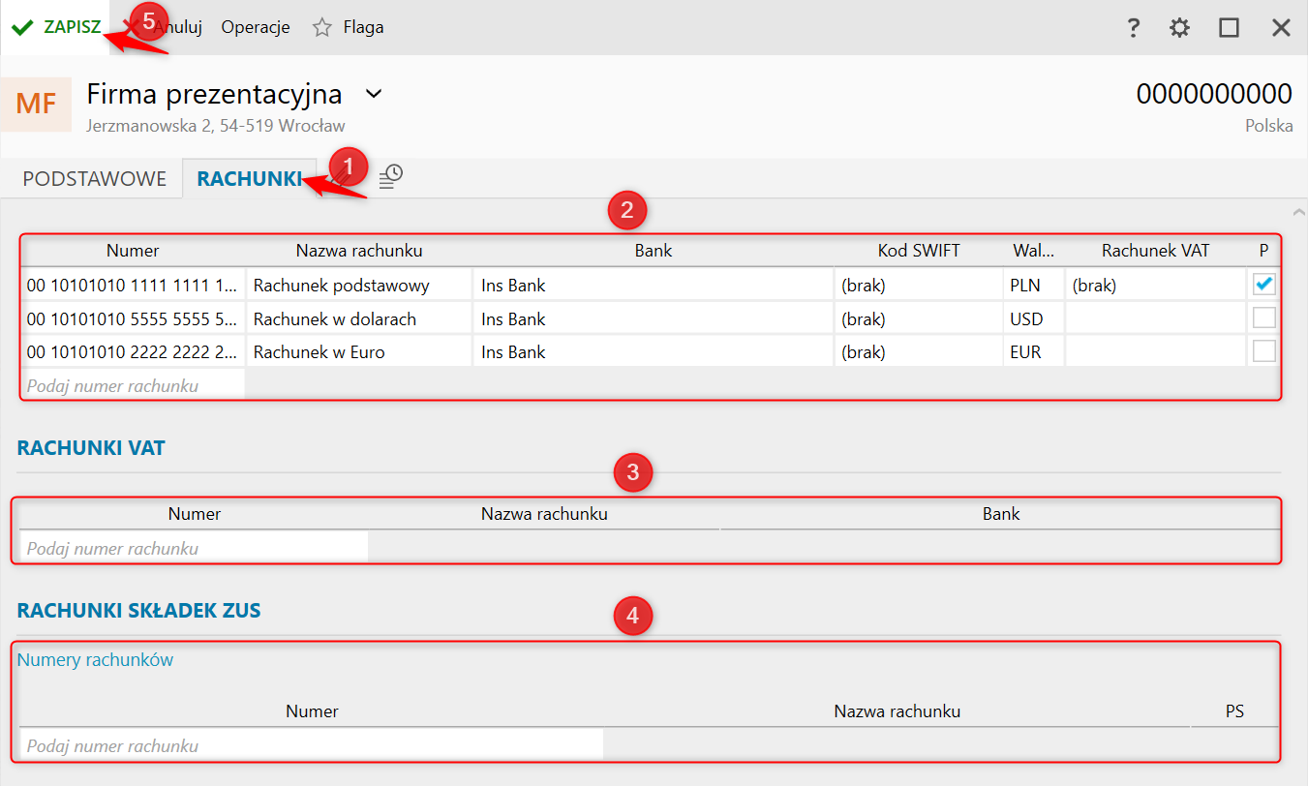Open the Operacje menu
Screen dimensions: 1308x786
[x=256, y=27]
